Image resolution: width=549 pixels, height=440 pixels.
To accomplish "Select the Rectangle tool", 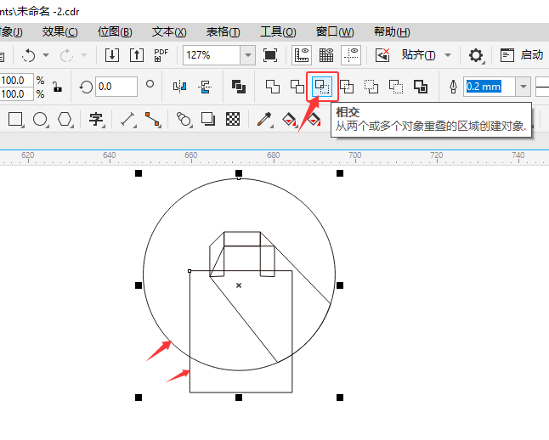I will pyautogui.click(x=15, y=119).
